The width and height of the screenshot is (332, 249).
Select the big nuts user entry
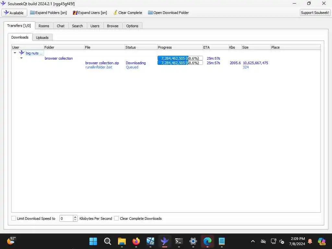pos(34,53)
